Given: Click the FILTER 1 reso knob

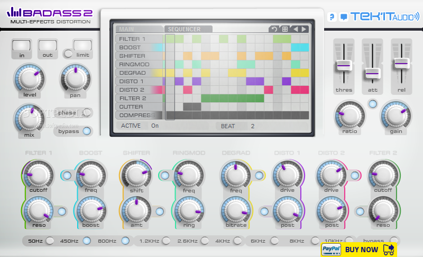Looking at the screenshot, I should click(x=38, y=210).
